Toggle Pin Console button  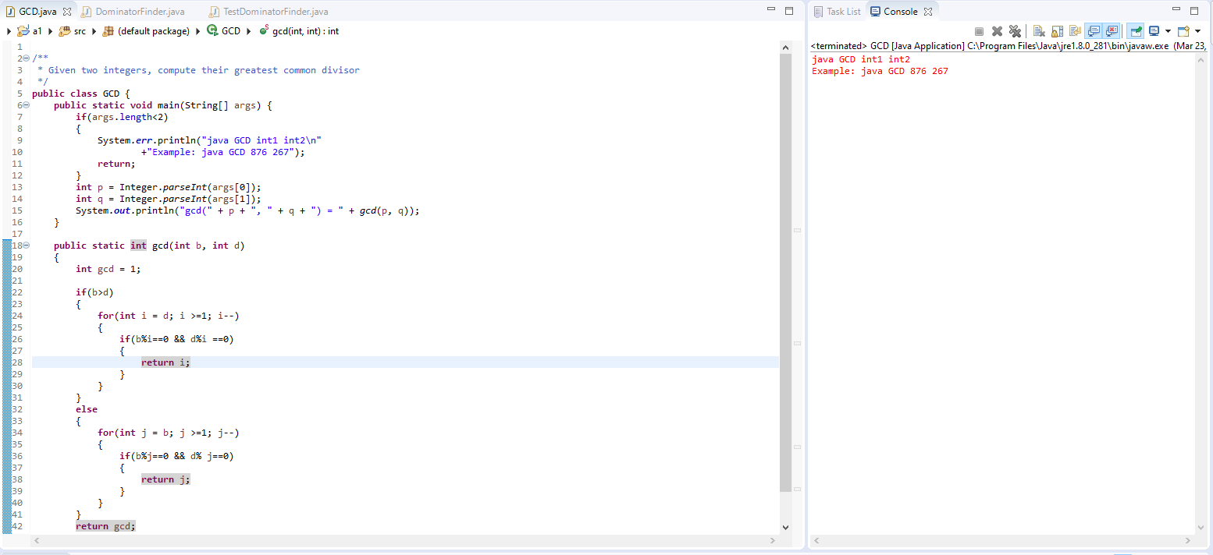(1136, 31)
